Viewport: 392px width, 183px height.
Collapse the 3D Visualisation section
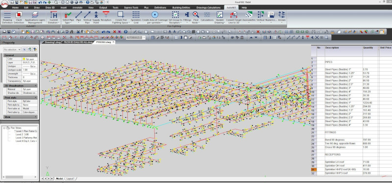coord(36,86)
